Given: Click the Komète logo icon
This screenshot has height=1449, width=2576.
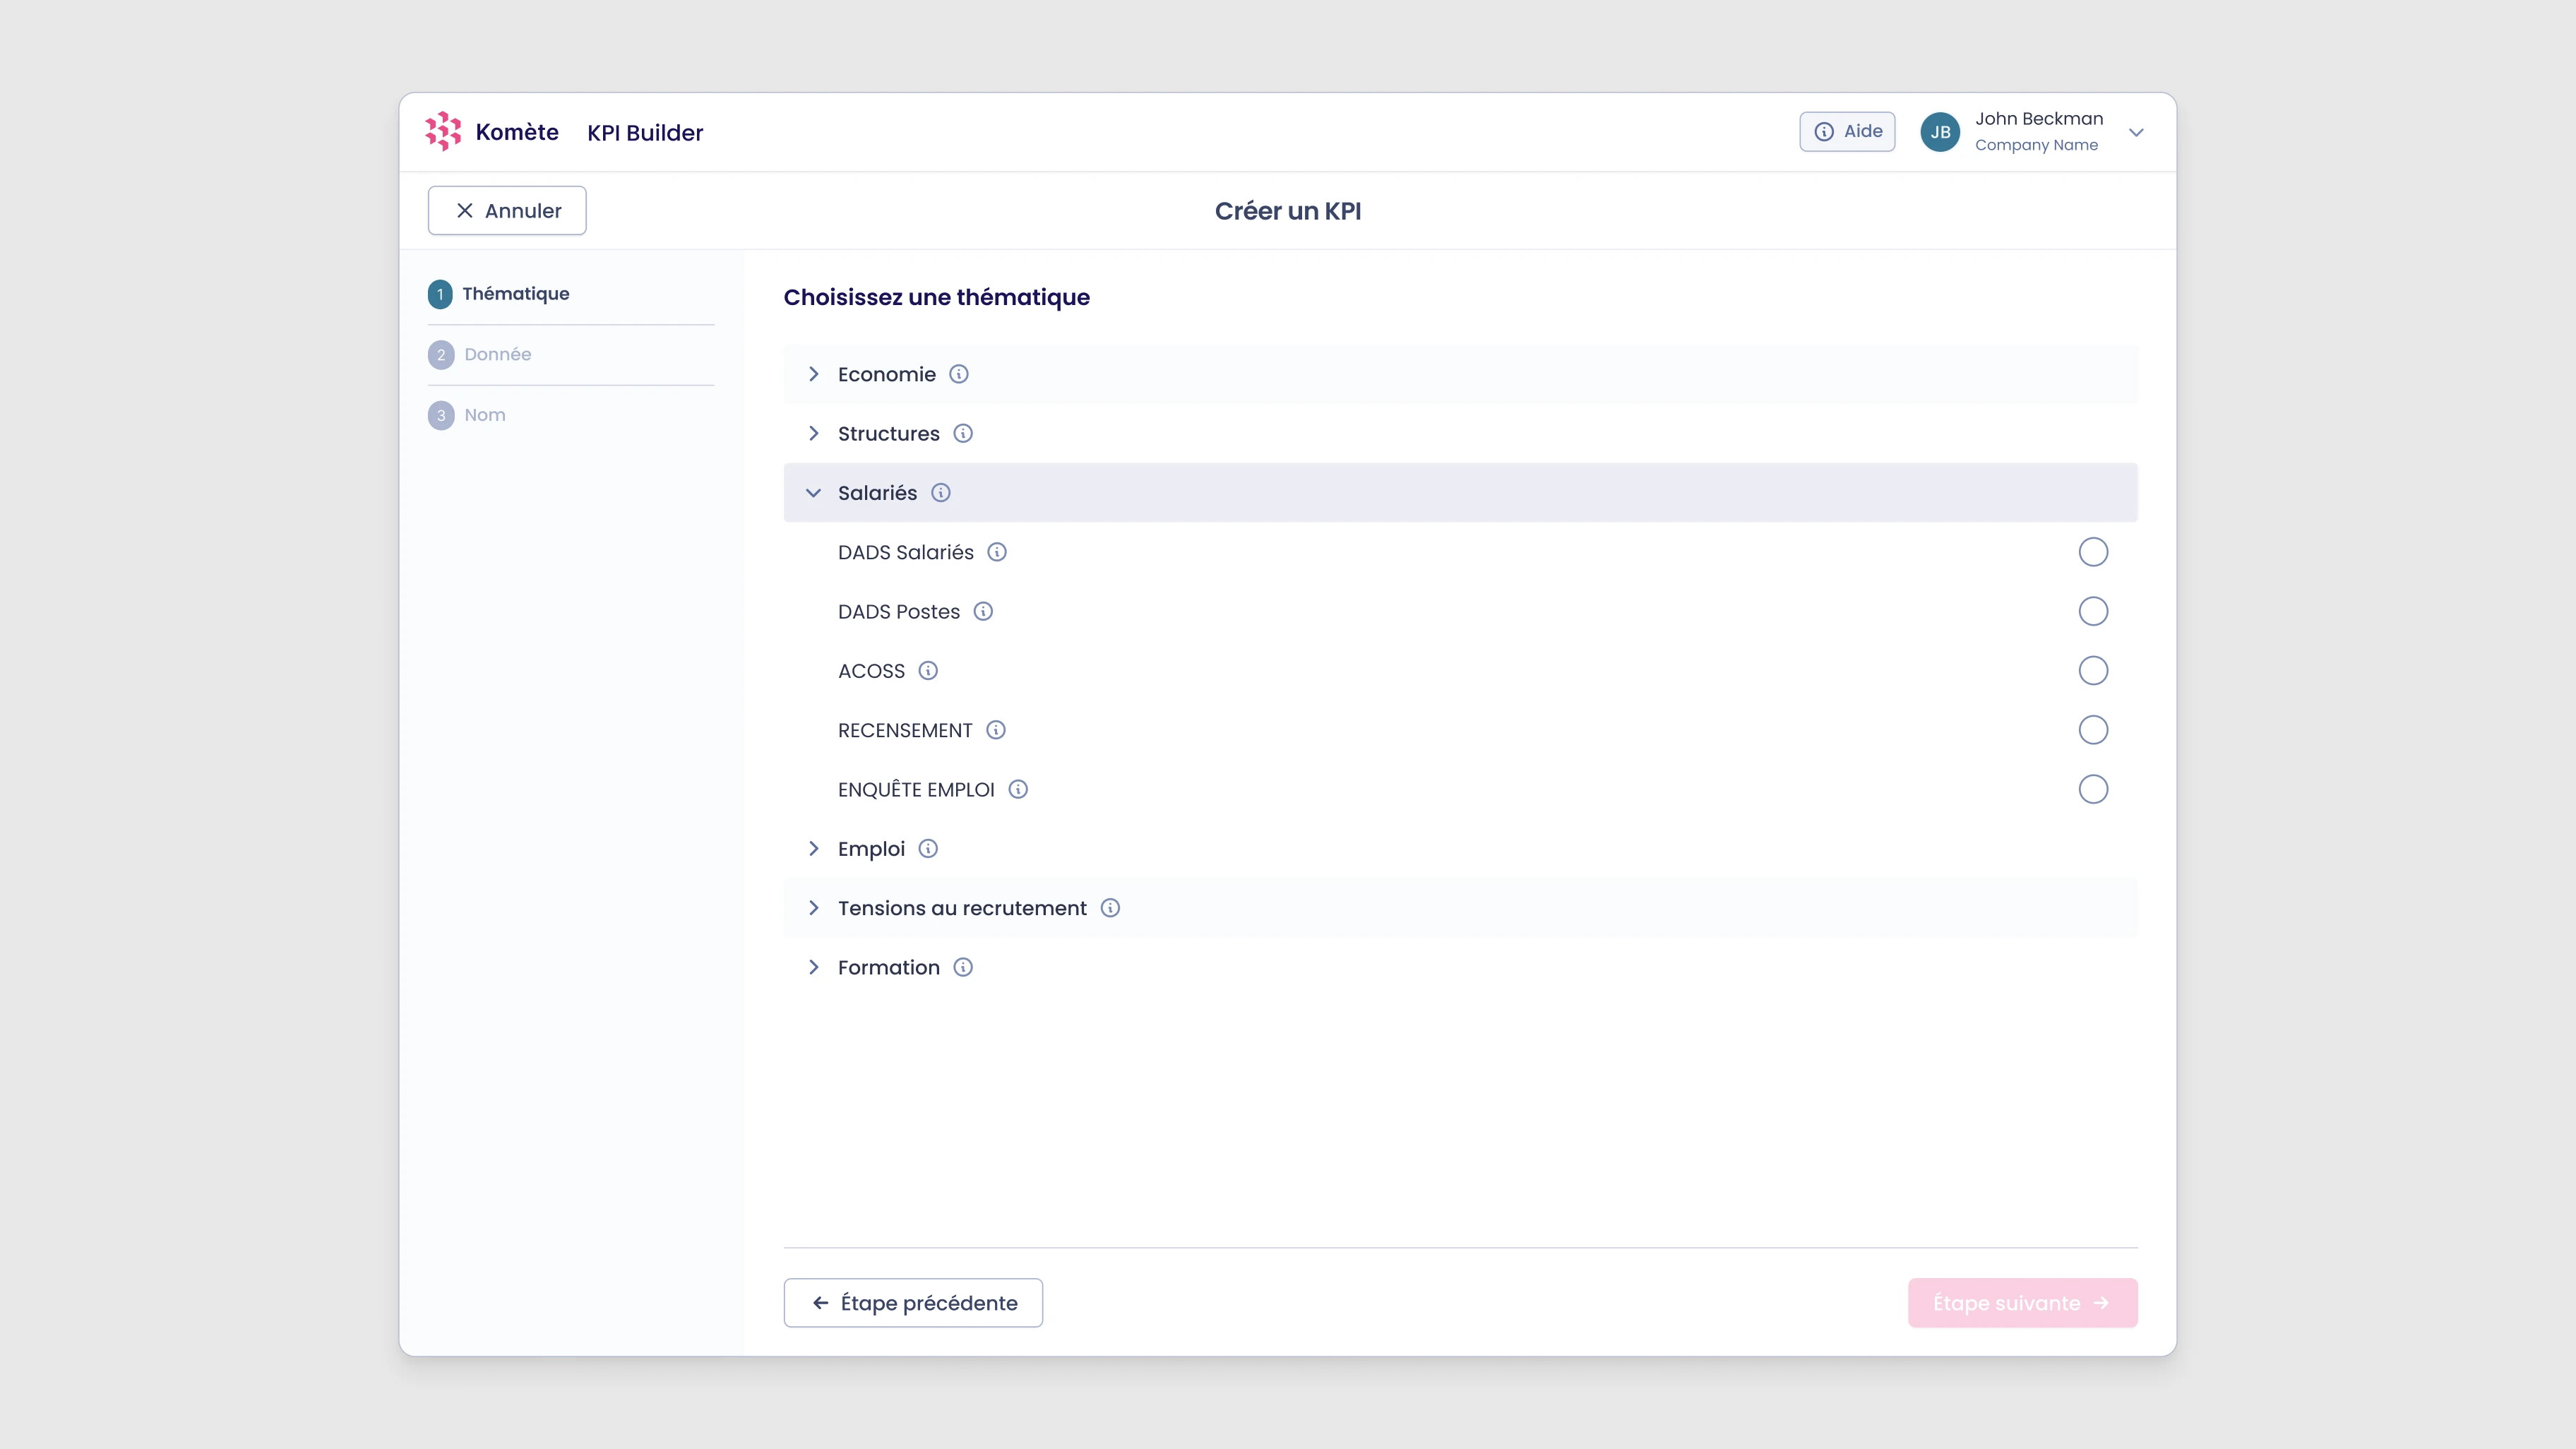Looking at the screenshot, I should tap(443, 131).
